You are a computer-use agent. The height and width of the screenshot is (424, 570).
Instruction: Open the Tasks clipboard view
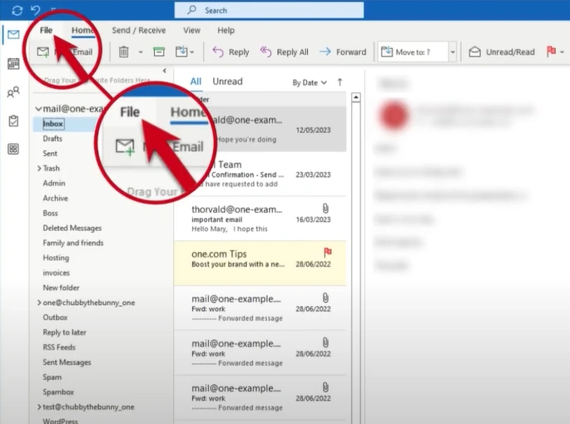pyautogui.click(x=13, y=121)
